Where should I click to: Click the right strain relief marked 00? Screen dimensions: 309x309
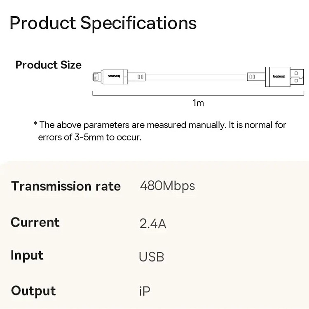coord(252,77)
